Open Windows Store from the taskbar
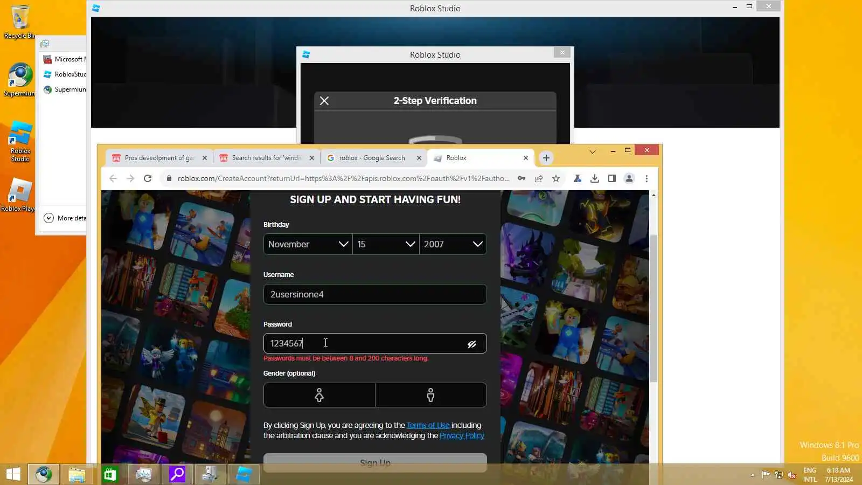Viewport: 862px width, 485px height. [110, 474]
